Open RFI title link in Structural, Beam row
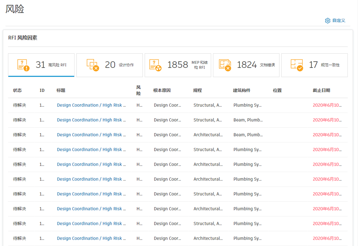The width and height of the screenshot is (358, 246). 91,120
